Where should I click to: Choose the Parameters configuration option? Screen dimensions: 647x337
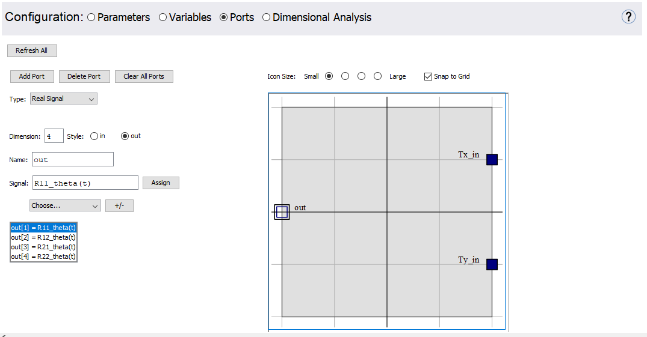click(x=91, y=17)
